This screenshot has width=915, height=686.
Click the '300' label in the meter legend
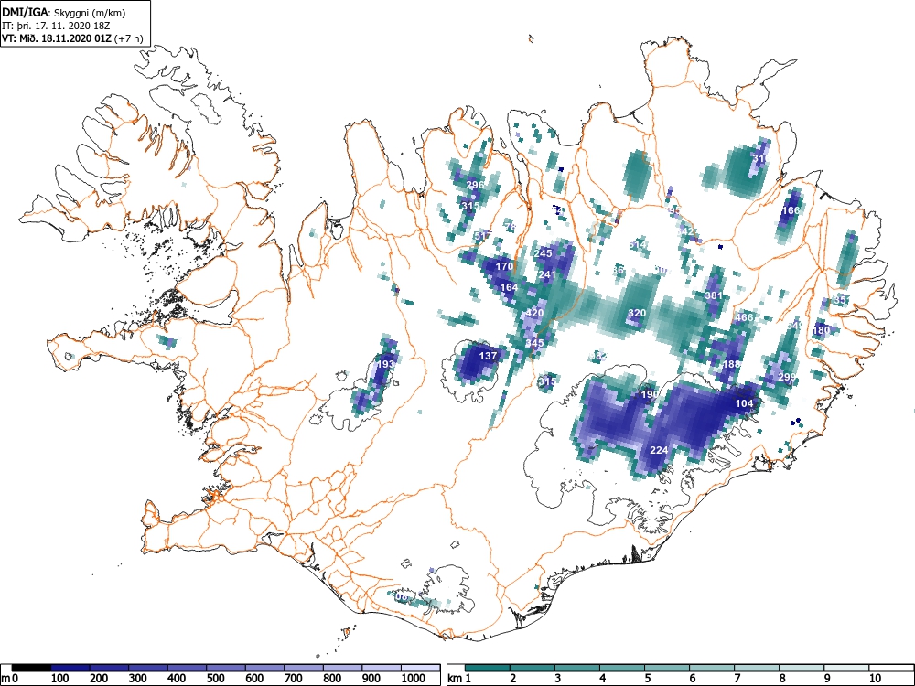click(138, 678)
